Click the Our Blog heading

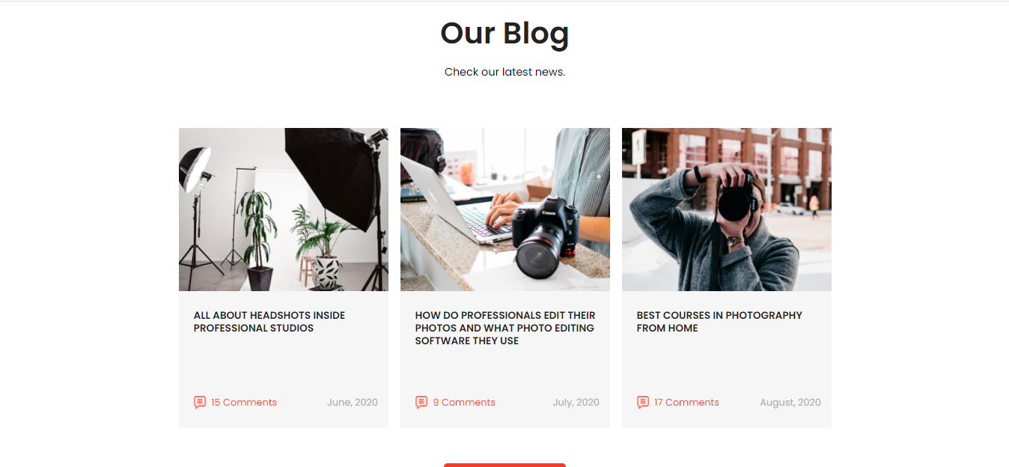pos(504,34)
